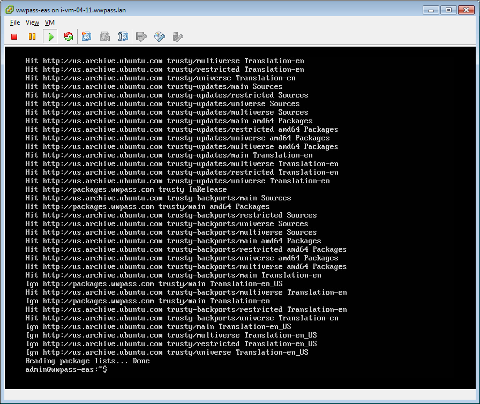This screenshot has width=480, height=404.
Task: Power on the VM with the green play icon
Action: (x=50, y=36)
